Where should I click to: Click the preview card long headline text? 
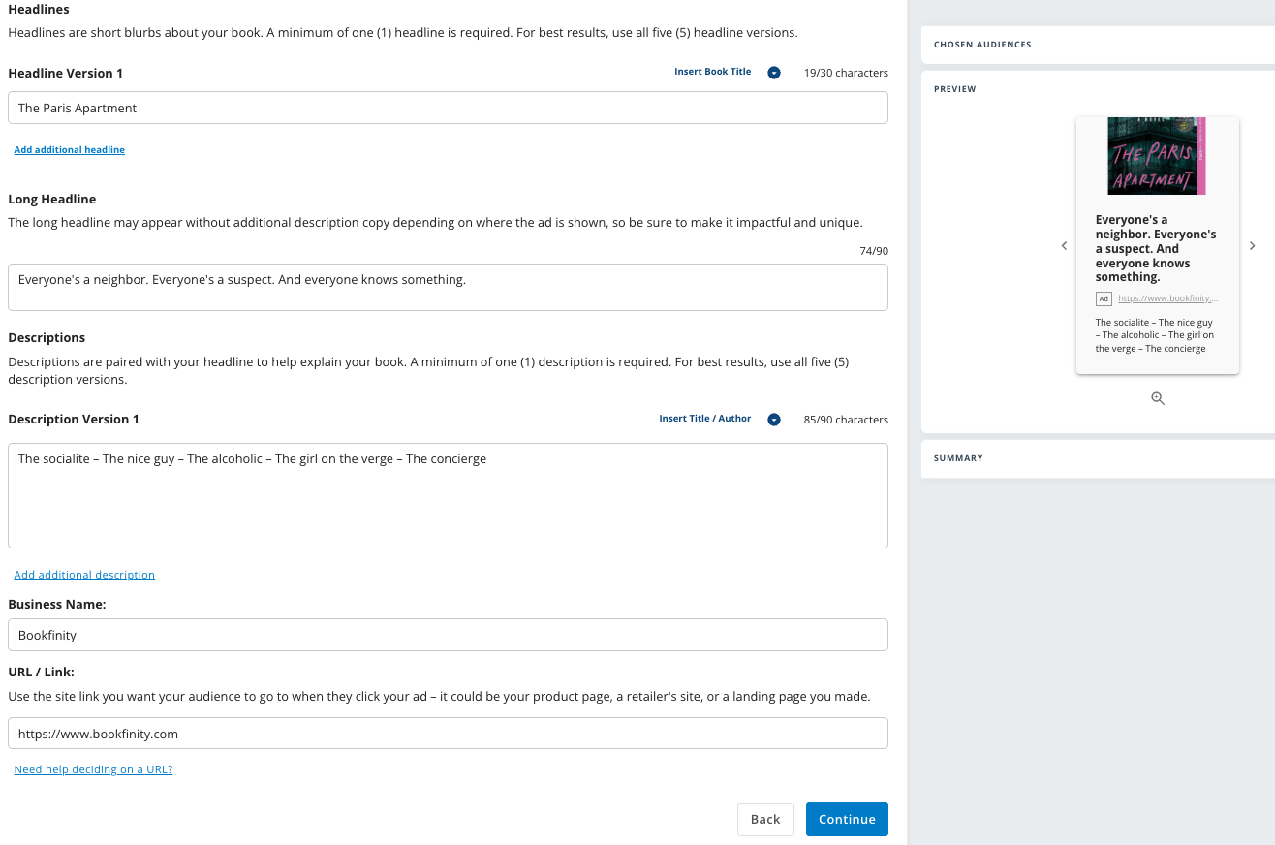[1156, 248]
